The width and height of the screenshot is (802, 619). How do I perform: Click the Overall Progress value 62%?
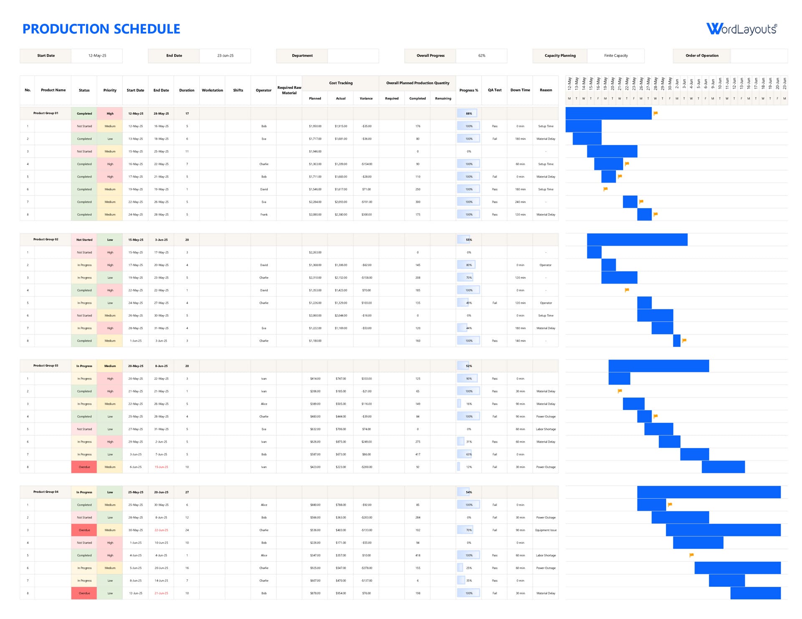[482, 55]
